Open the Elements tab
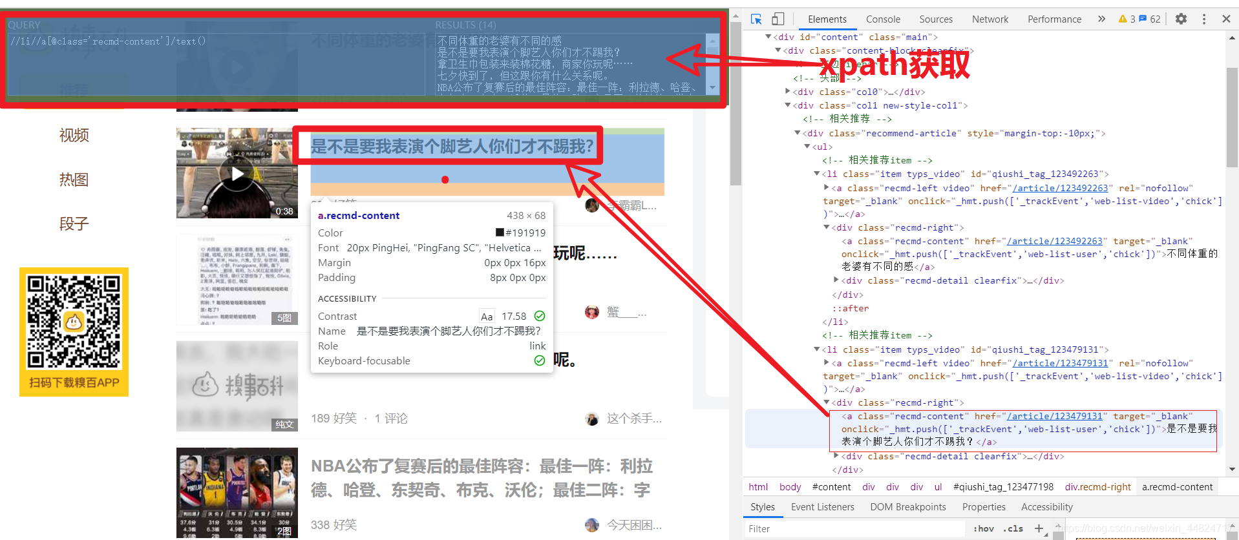Image resolution: width=1239 pixels, height=540 pixels. click(827, 19)
